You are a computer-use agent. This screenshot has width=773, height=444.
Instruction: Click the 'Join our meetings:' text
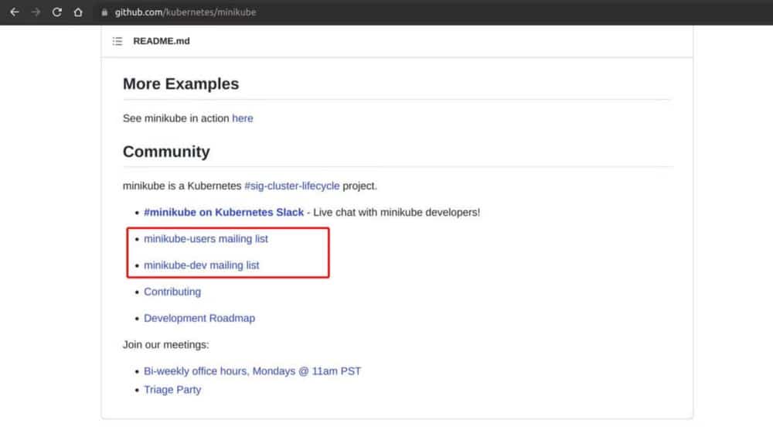(165, 345)
